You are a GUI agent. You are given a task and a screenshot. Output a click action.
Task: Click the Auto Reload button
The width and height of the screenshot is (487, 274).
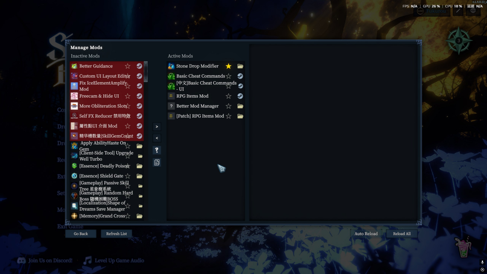[366, 234]
